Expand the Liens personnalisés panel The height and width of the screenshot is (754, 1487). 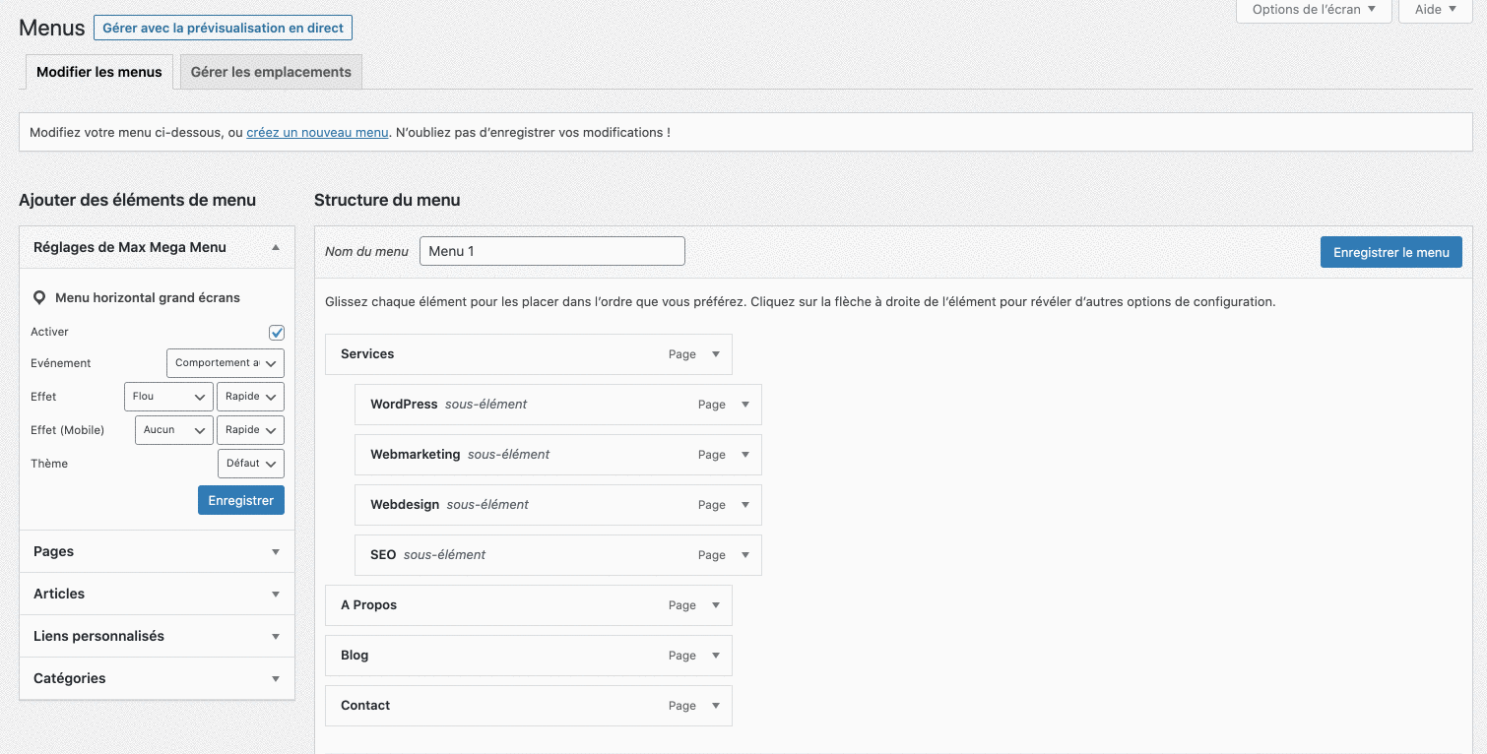click(x=277, y=636)
